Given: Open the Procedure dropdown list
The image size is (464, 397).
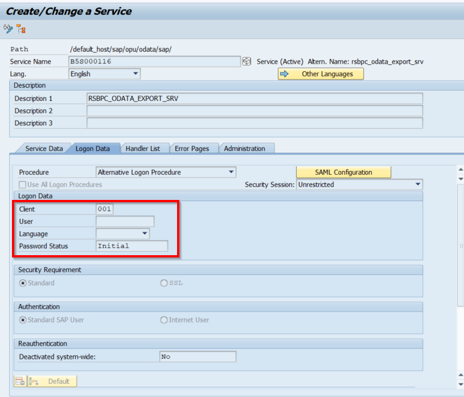Looking at the screenshot, I should click(x=231, y=172).
